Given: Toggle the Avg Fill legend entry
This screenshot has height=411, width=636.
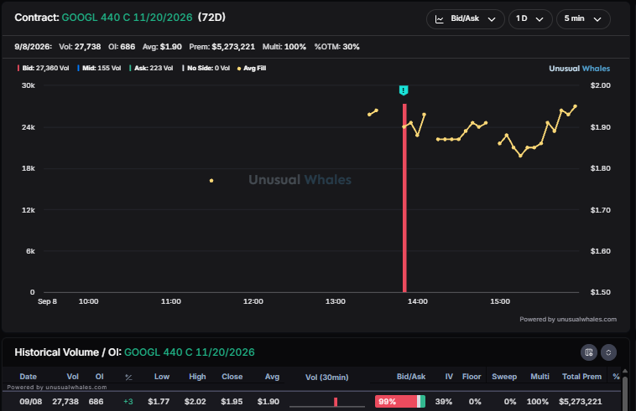Looking at the screenshot, I should click(x=252, y=68).
